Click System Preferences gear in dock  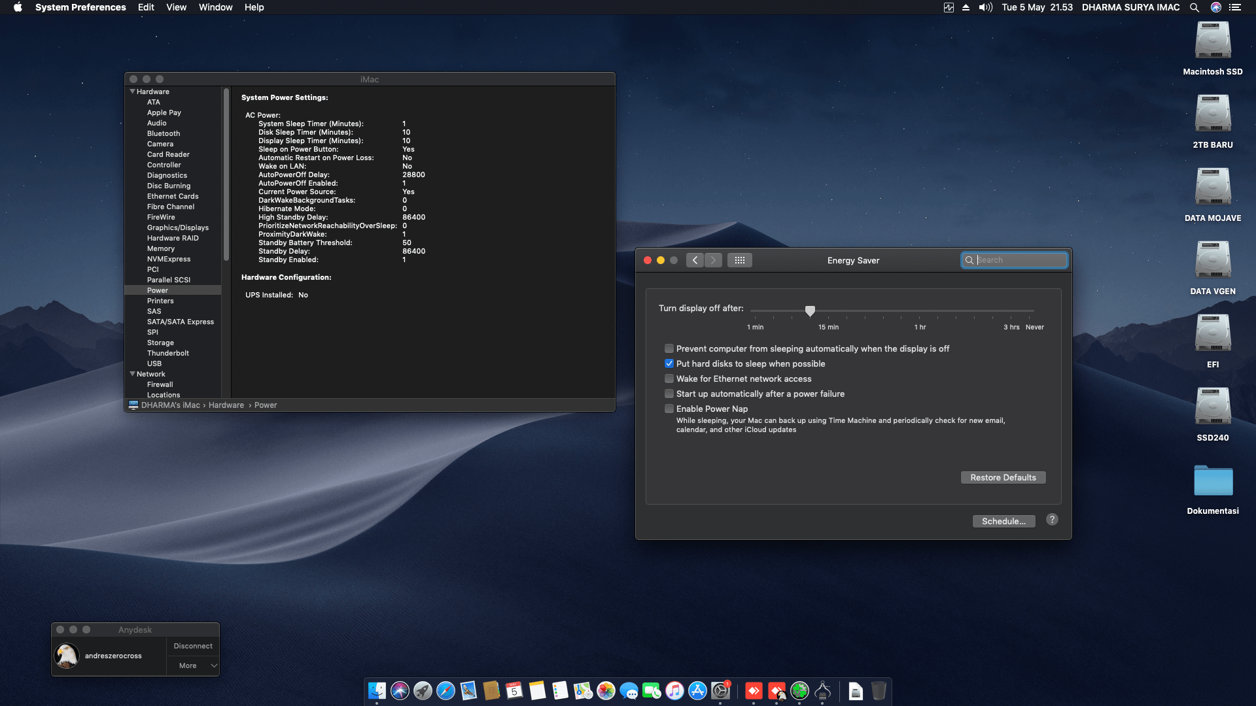point(720,690)
